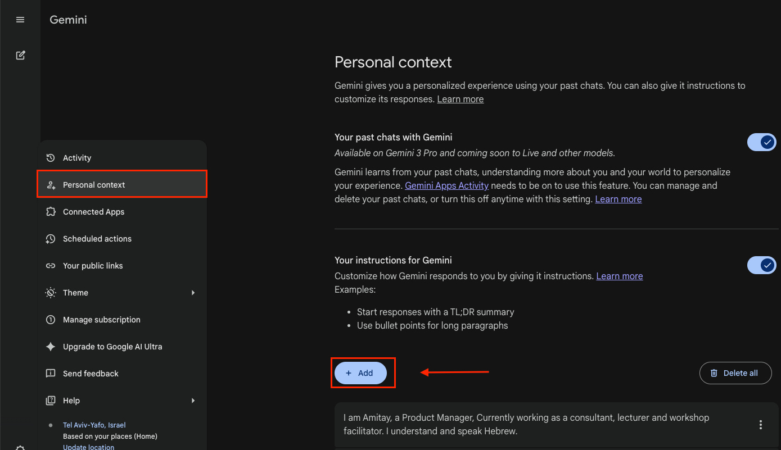Click the 'Use bullet points for long paragraphs' example

432,325
